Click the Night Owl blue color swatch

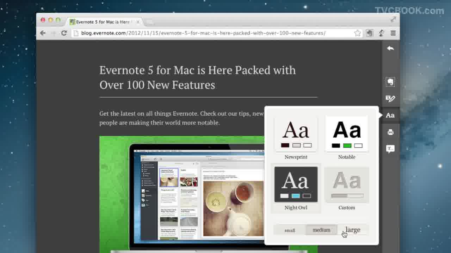pyautogui.click(x=296, y=196)
